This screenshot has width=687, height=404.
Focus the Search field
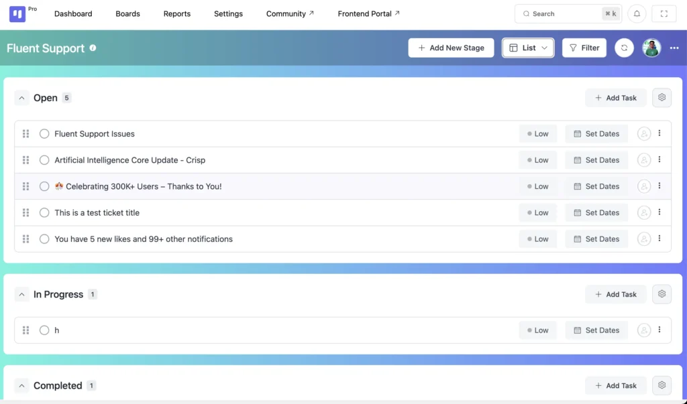pyautogui.click(x=568, y=13)
